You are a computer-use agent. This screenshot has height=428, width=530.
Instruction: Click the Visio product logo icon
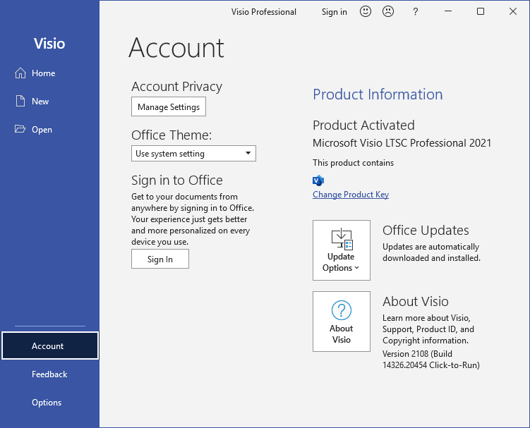point(318,181)
